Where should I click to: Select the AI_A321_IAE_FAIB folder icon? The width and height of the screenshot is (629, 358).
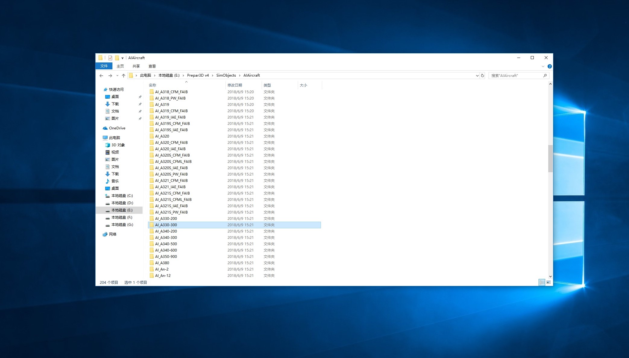pos(152,187)
